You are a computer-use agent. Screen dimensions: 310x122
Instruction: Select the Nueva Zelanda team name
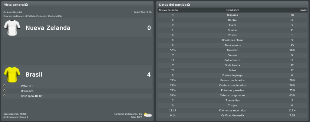coord(48,28)
